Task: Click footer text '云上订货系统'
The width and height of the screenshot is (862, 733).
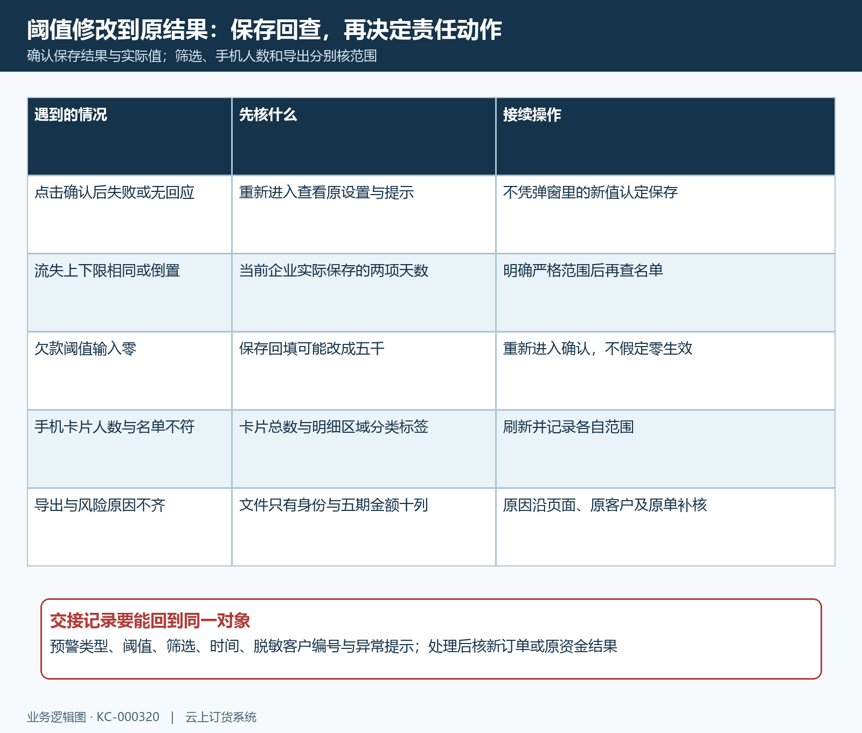Action: [x=221, y=717]
